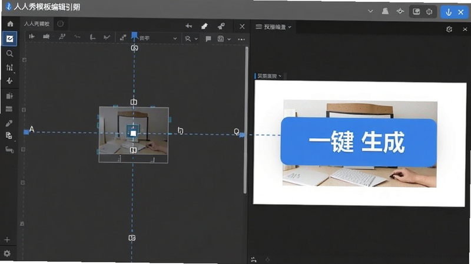Open the cursor tool dropdown arrow
Viewport: 471px width, 264px height.
click(196, 39)
